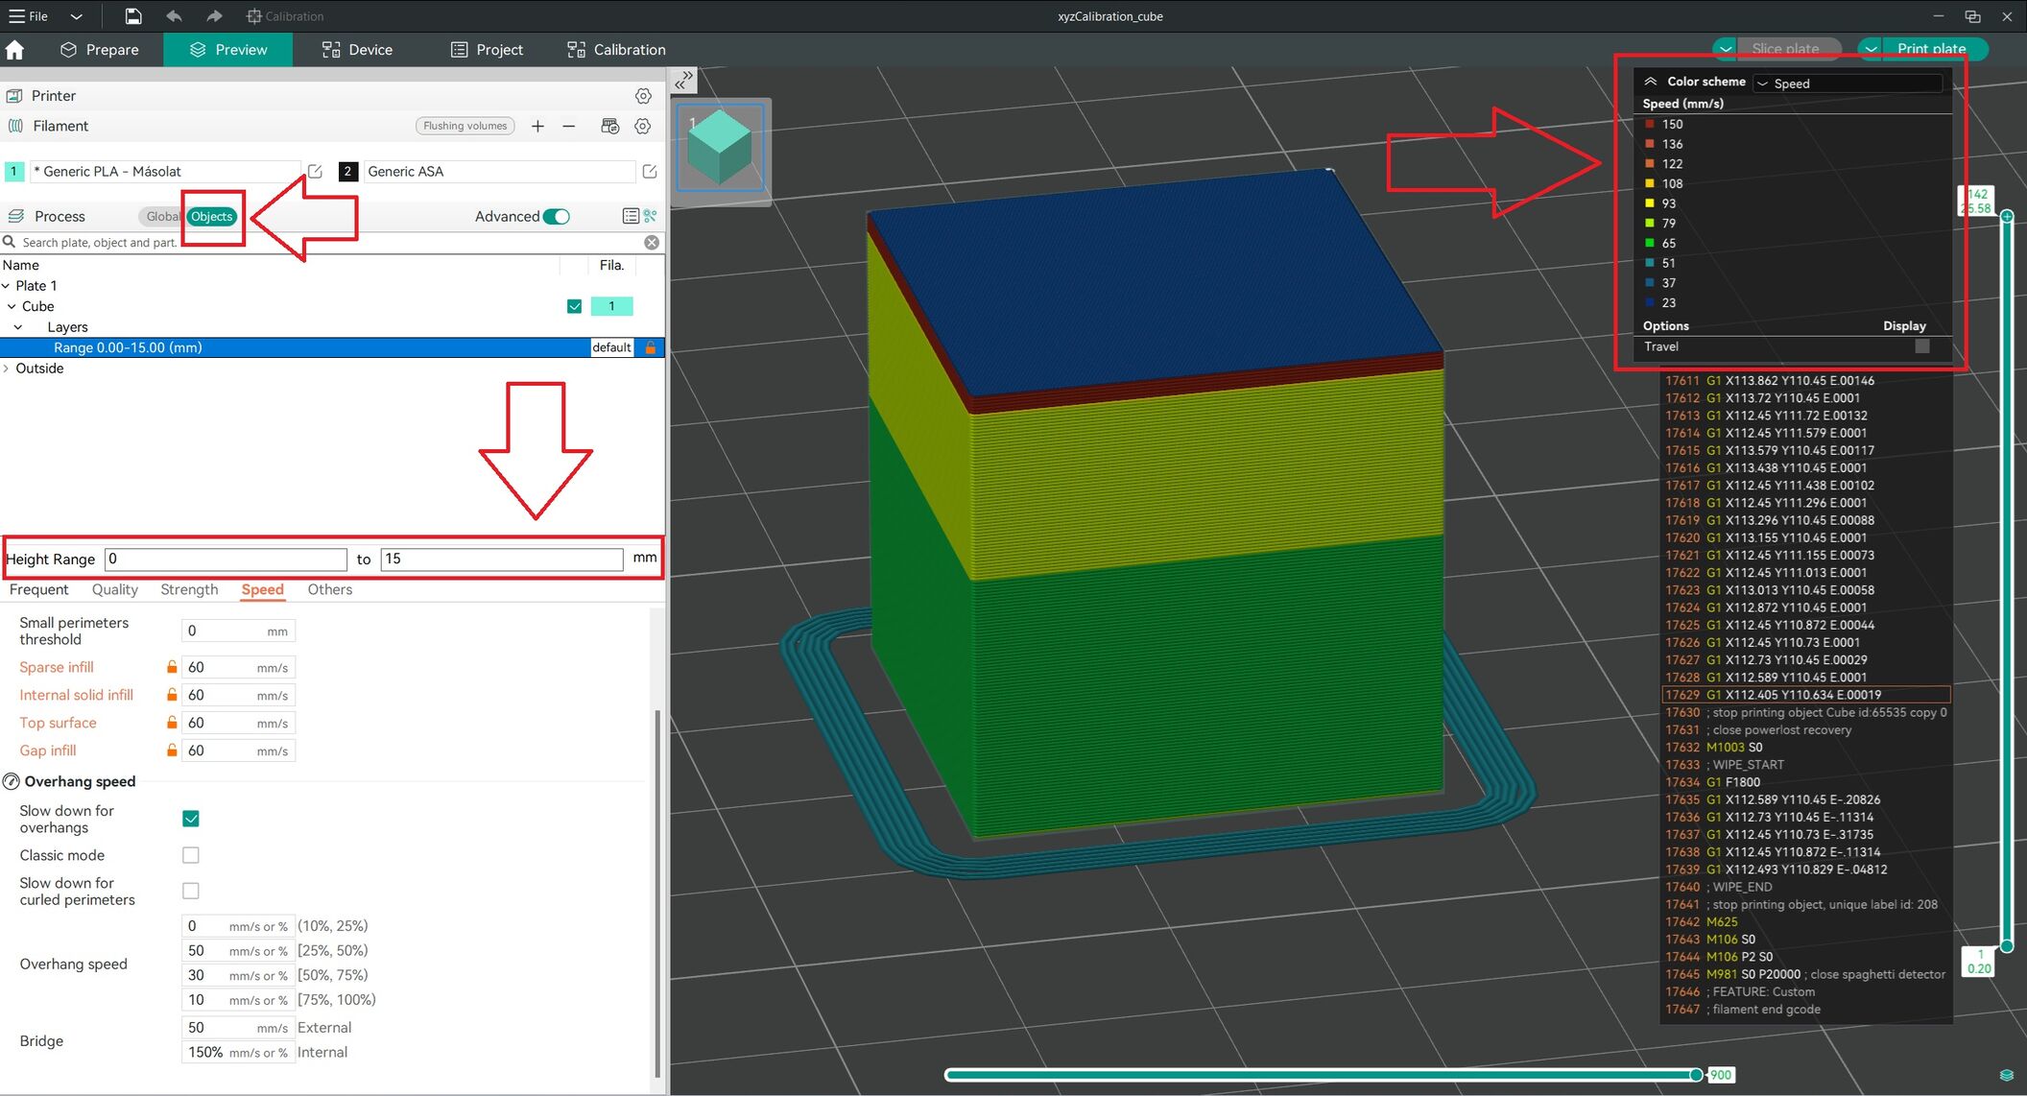Click the horizontal move slider handle
The height and width of the screenshot is (1096, 2027).
[x=1696, y=1075]
